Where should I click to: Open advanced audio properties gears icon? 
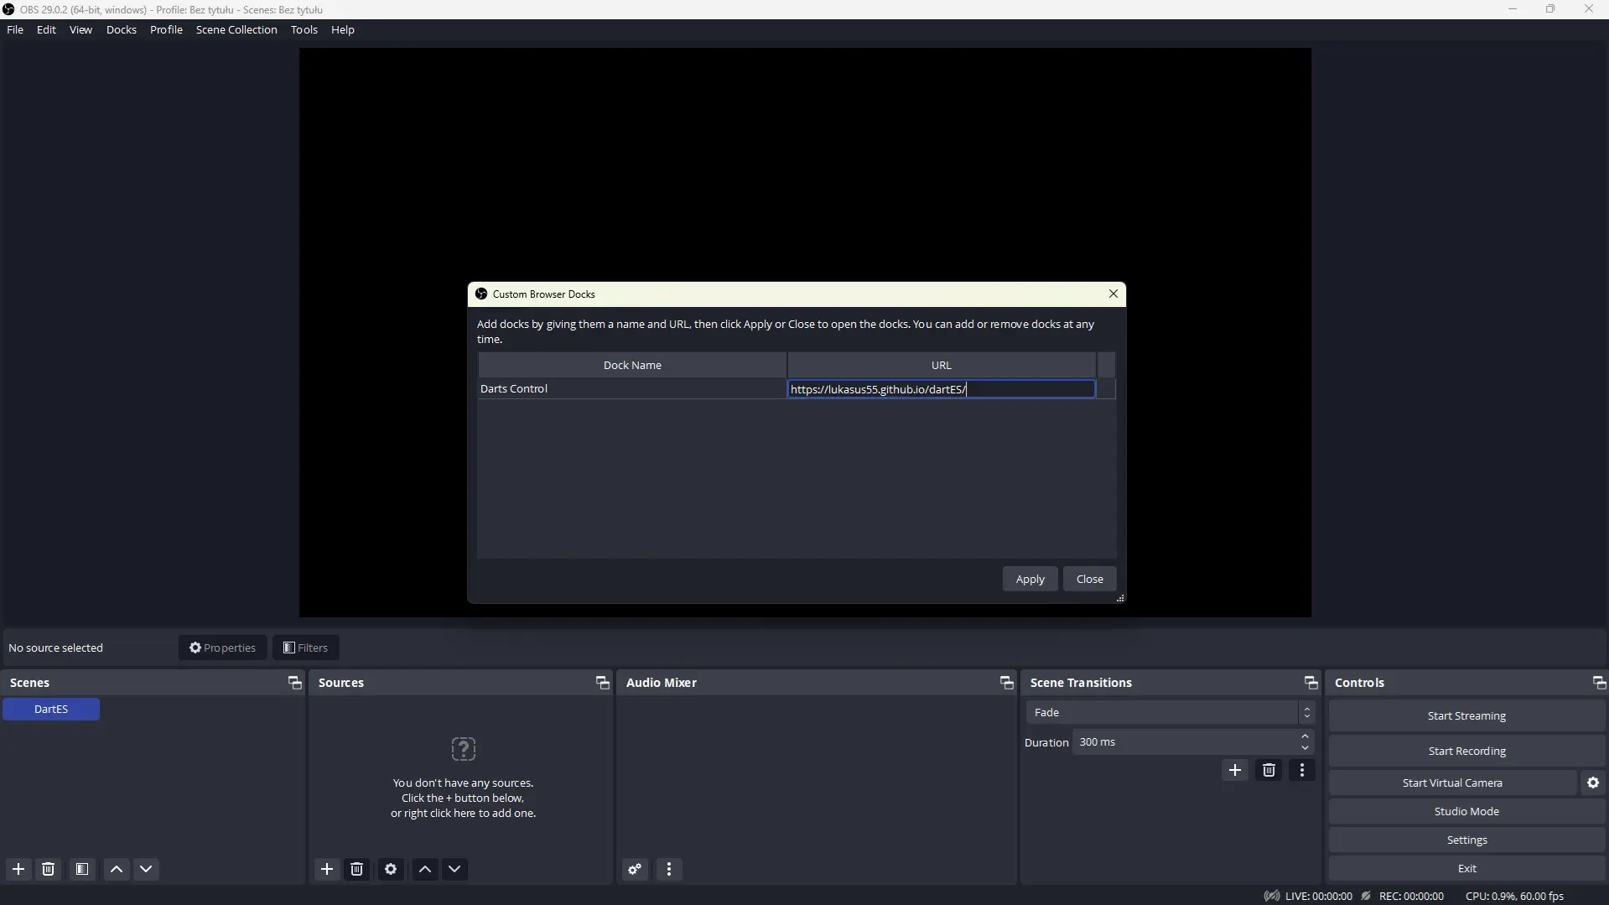click(635, 869)
